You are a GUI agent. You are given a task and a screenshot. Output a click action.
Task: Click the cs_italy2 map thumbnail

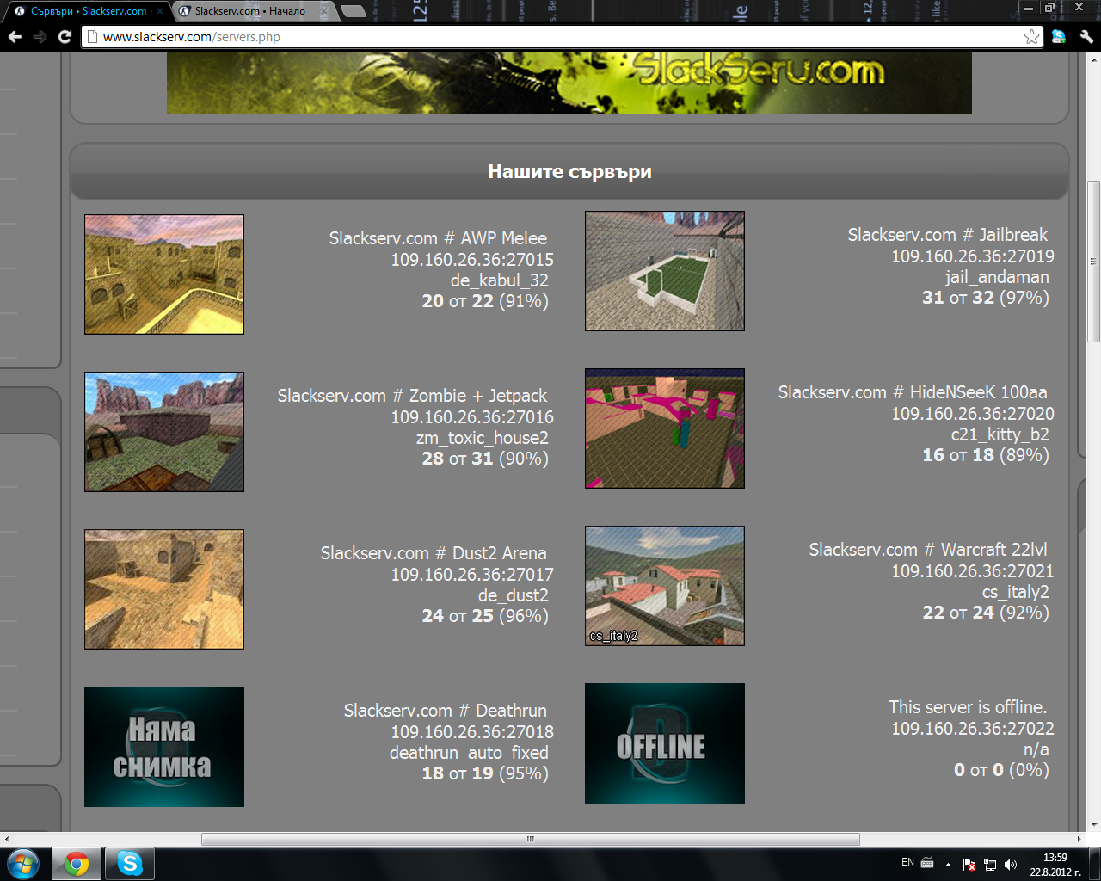coord(665,586)
